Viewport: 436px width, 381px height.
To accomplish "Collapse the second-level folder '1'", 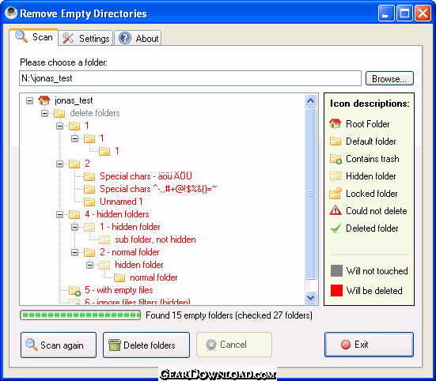I will (x=74, y=138).
